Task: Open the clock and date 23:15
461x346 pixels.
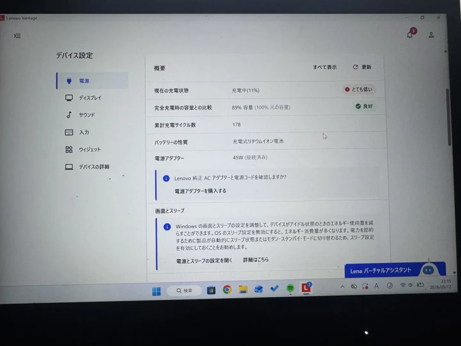Action: 440,284
